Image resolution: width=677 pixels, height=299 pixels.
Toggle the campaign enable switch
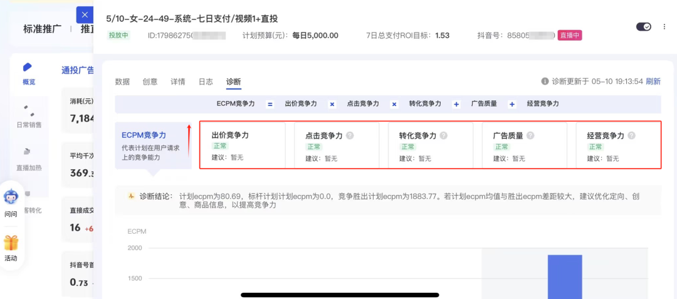coord(643,26)
